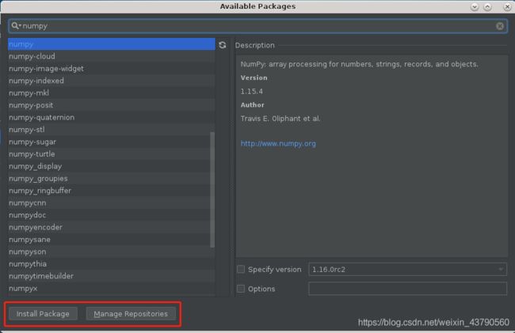Screen dimensions: 515x333
Task: Clear the numpy search text with X icon
Action: [x=500, y=26]
